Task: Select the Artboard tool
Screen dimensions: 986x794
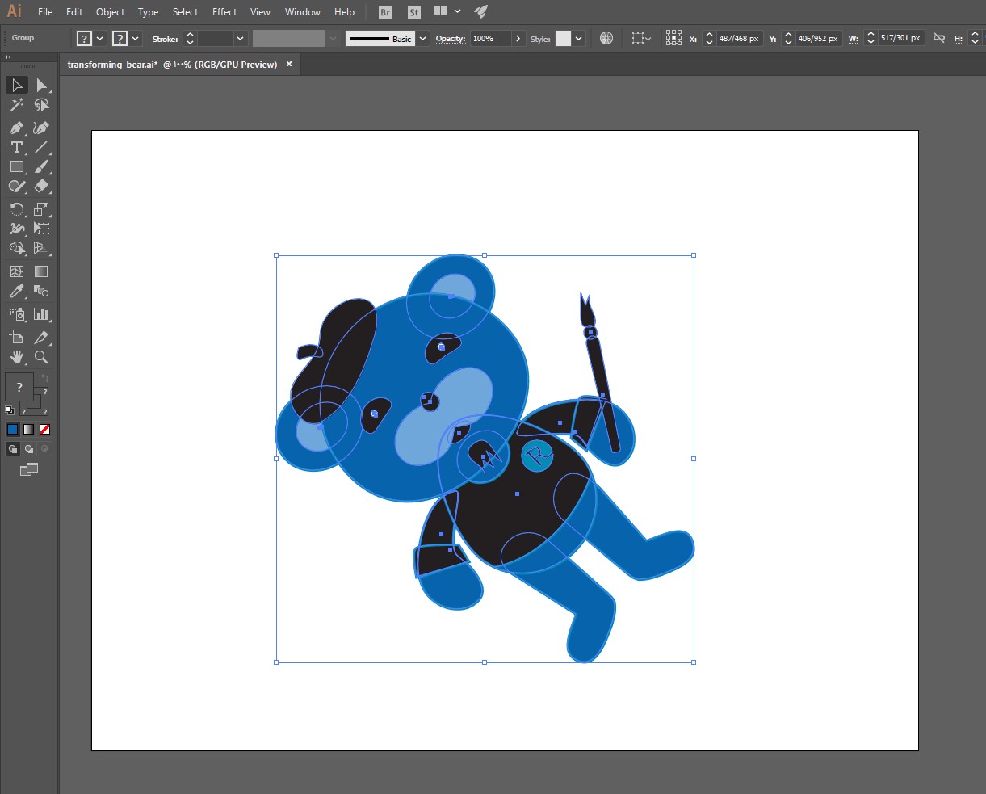Action: (16, 338)
